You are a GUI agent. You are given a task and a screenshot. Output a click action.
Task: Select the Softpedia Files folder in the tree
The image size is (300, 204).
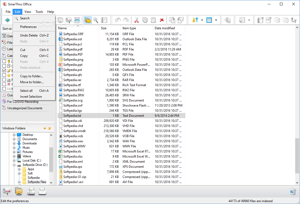[37, 182]
